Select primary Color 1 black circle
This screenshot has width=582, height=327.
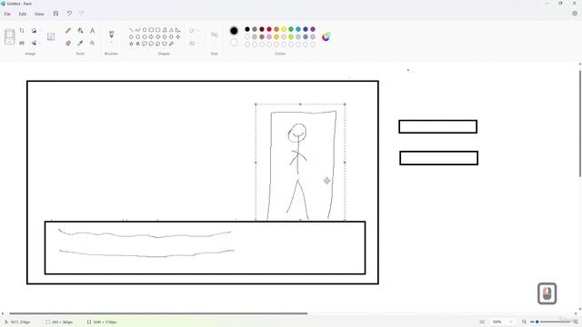(x=234, y=31)
